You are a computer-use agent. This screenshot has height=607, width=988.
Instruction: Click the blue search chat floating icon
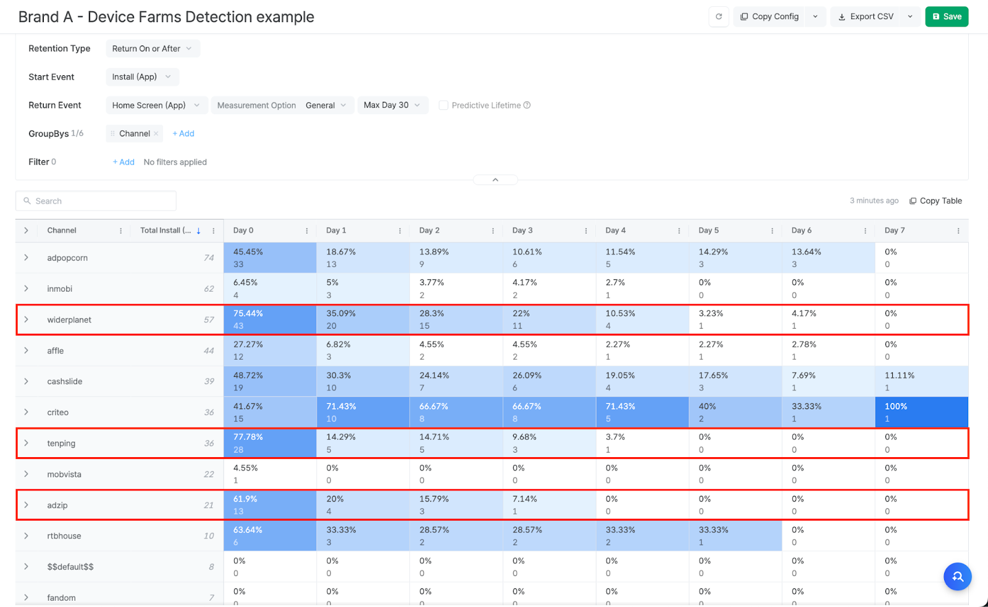(957, 577)
